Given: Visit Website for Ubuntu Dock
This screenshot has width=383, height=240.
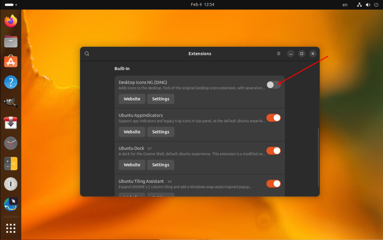Looking at the screenshot, I should click(x=132, y=165).
